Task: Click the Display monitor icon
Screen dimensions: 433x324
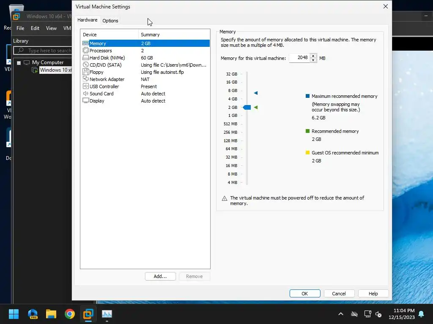Action: pyautogui.click(x=85, y=100)
